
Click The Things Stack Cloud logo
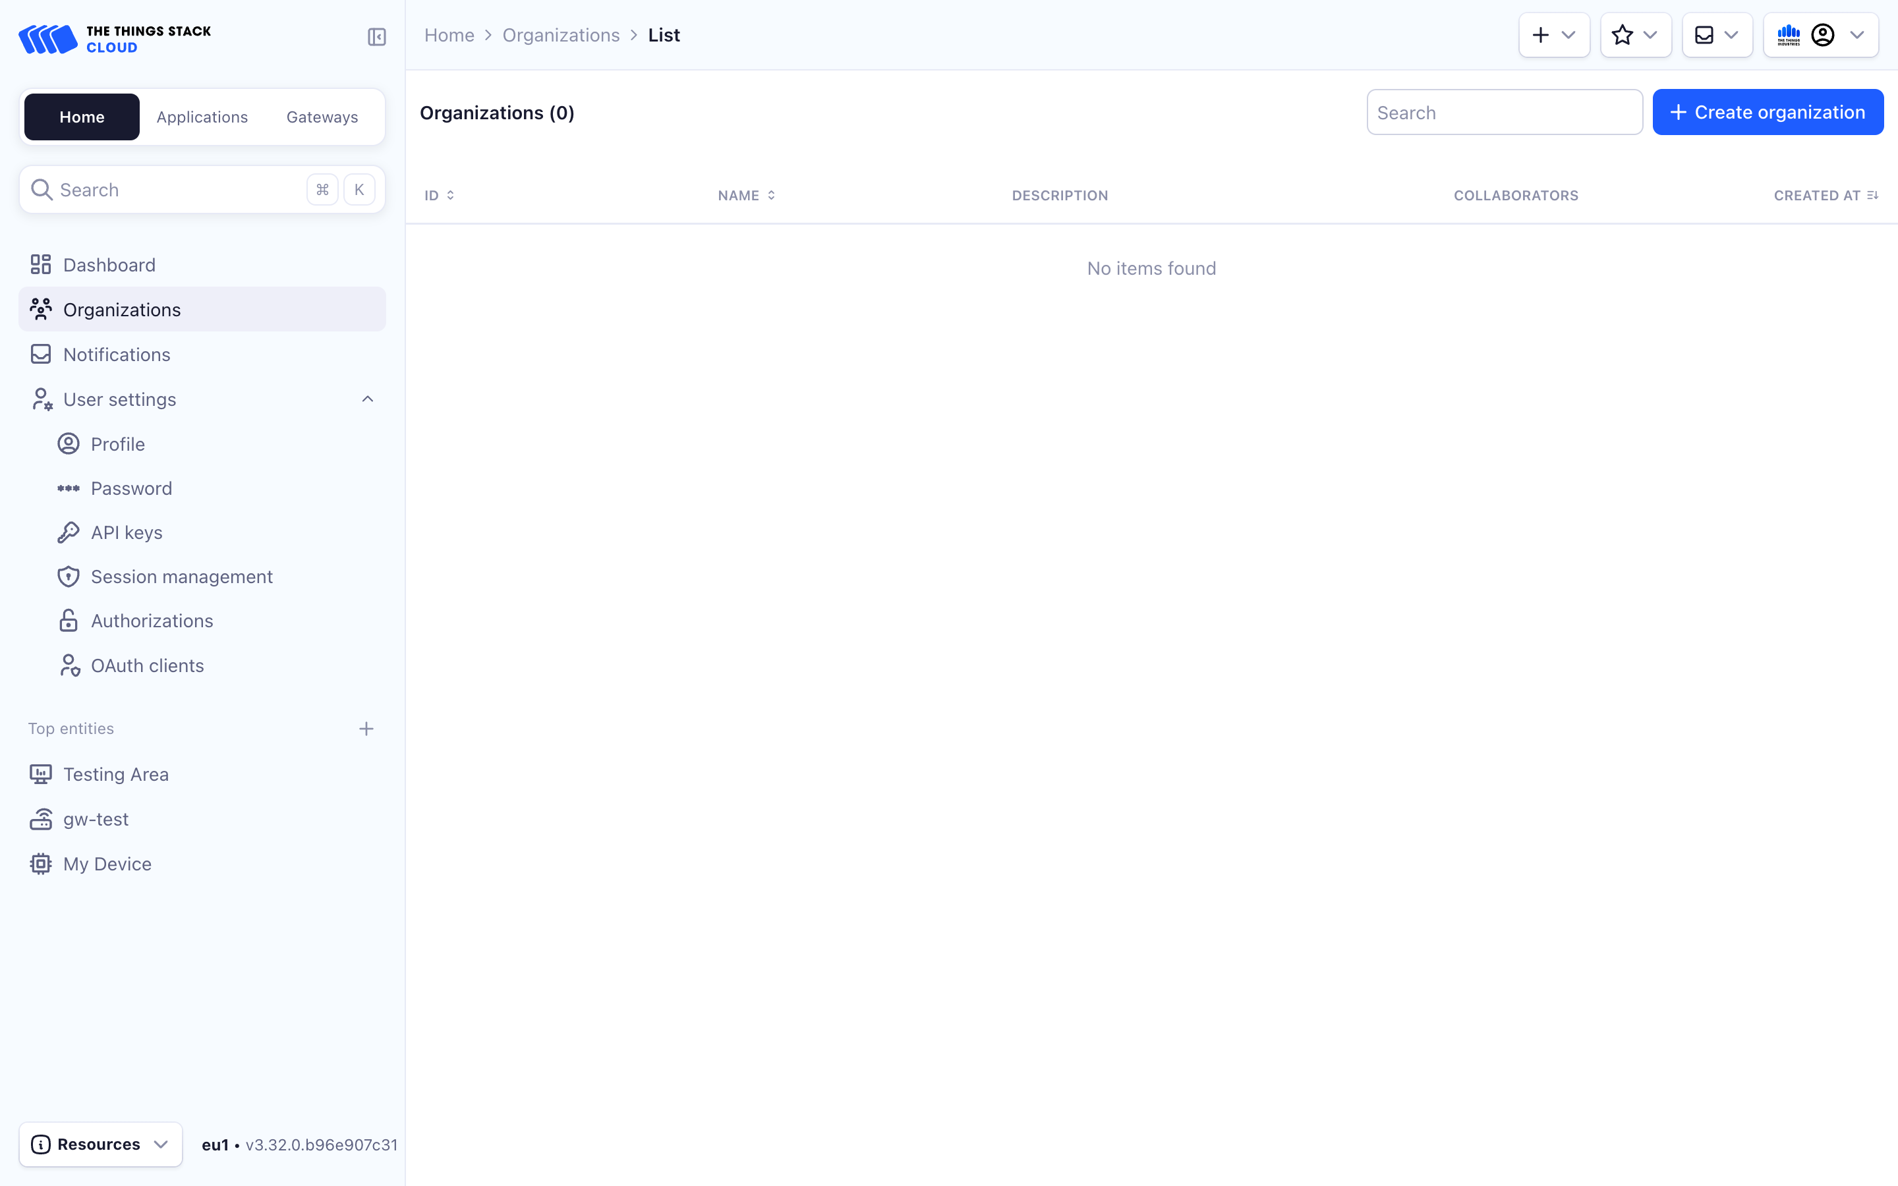pos(115,38)
